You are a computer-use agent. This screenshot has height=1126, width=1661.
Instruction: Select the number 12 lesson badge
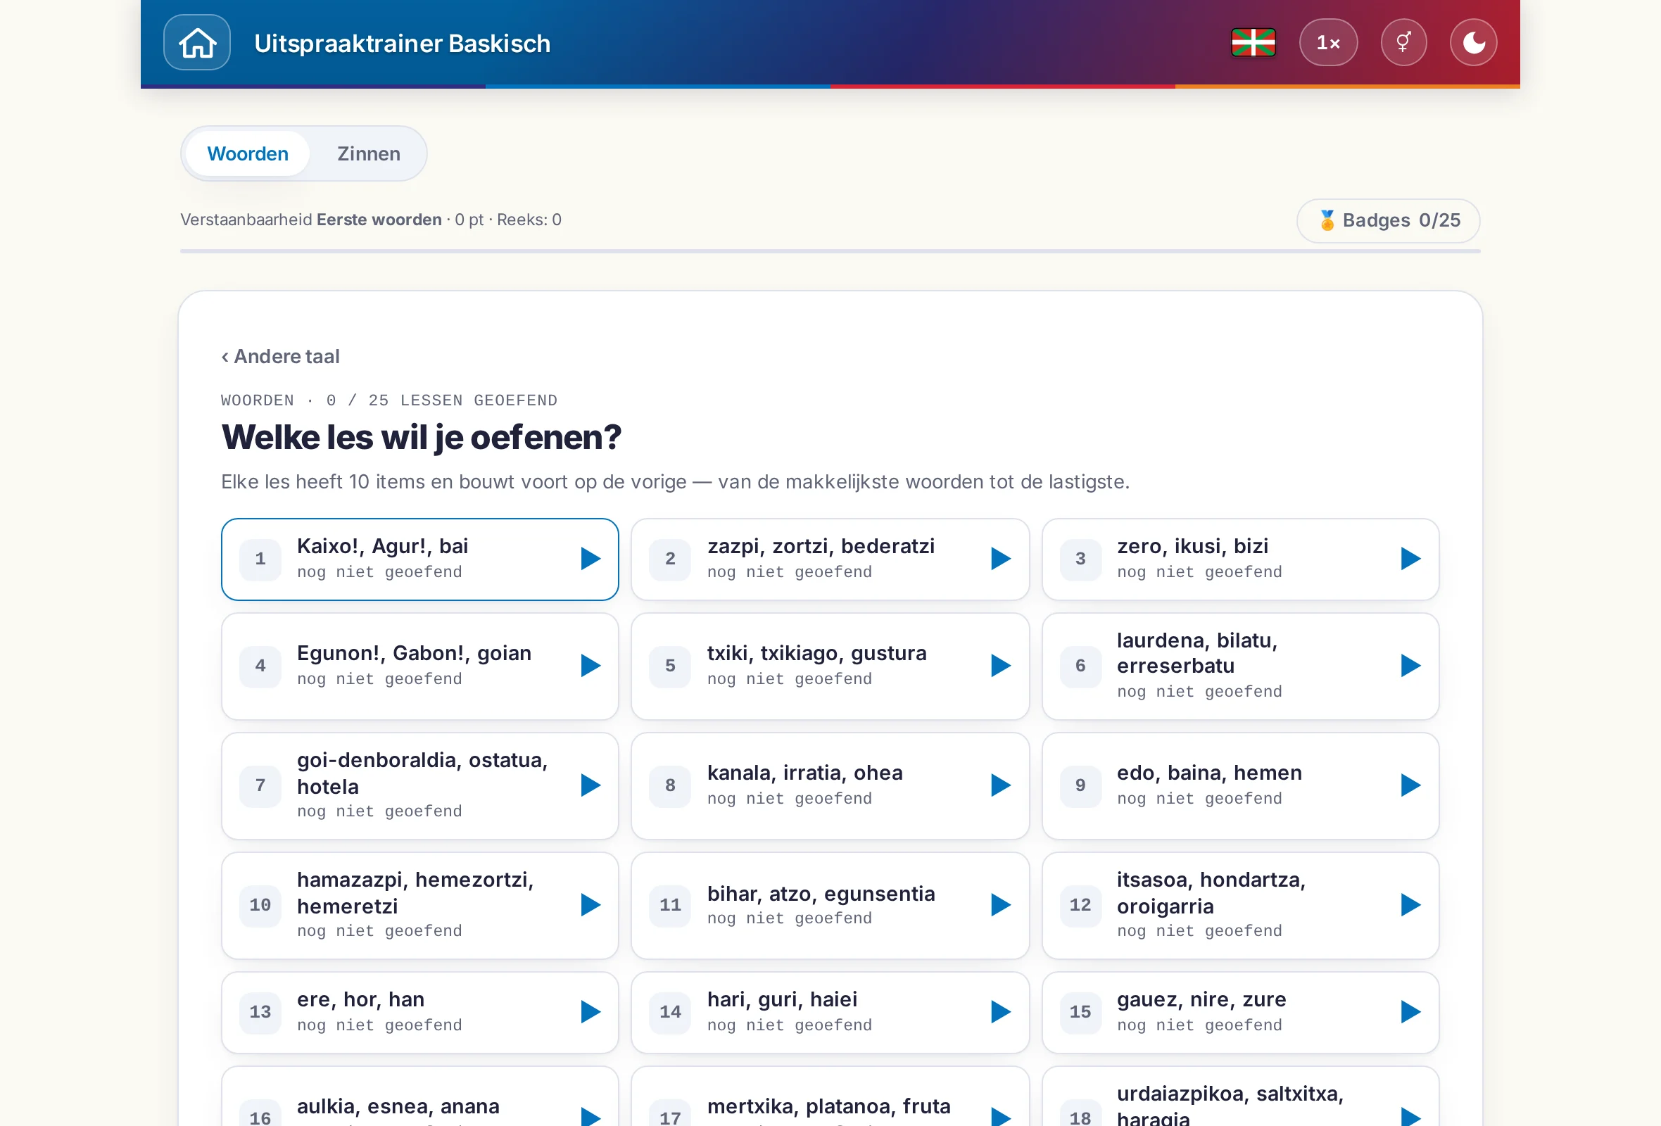click(x=1080, y=905)
